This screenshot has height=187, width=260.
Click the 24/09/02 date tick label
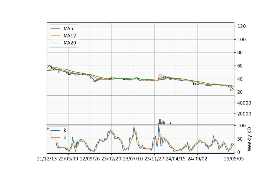pyautogui.click(x=197, y=159)
